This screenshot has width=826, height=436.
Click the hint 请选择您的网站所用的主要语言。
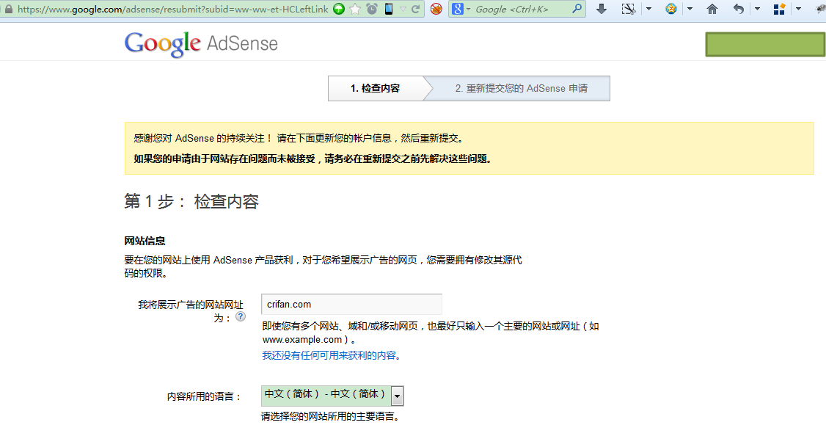[x=332, y=416]
